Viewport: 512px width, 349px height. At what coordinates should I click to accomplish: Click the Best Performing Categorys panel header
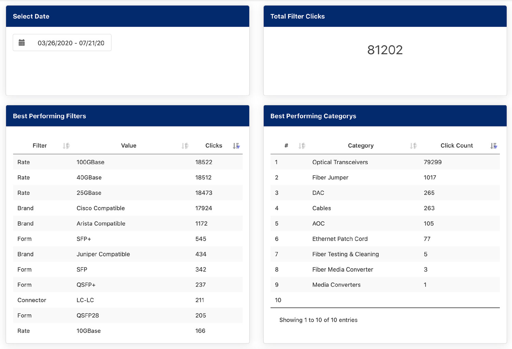385,116
